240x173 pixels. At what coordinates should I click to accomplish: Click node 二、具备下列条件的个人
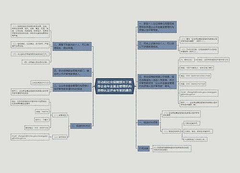click(72, 47)
